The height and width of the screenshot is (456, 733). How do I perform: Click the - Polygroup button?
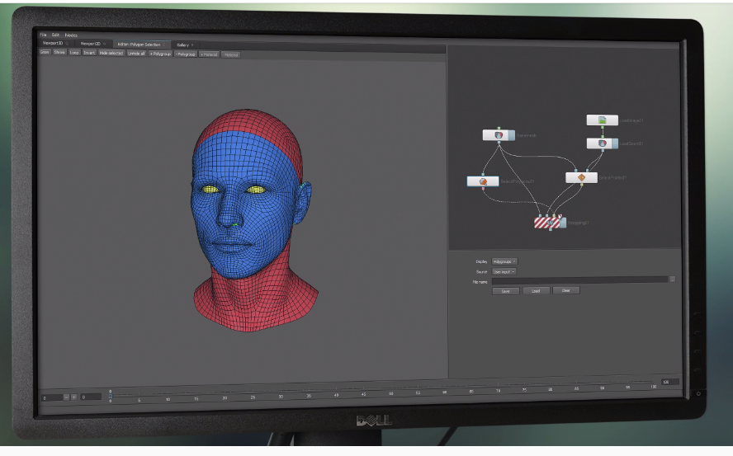tap(186, 54)
